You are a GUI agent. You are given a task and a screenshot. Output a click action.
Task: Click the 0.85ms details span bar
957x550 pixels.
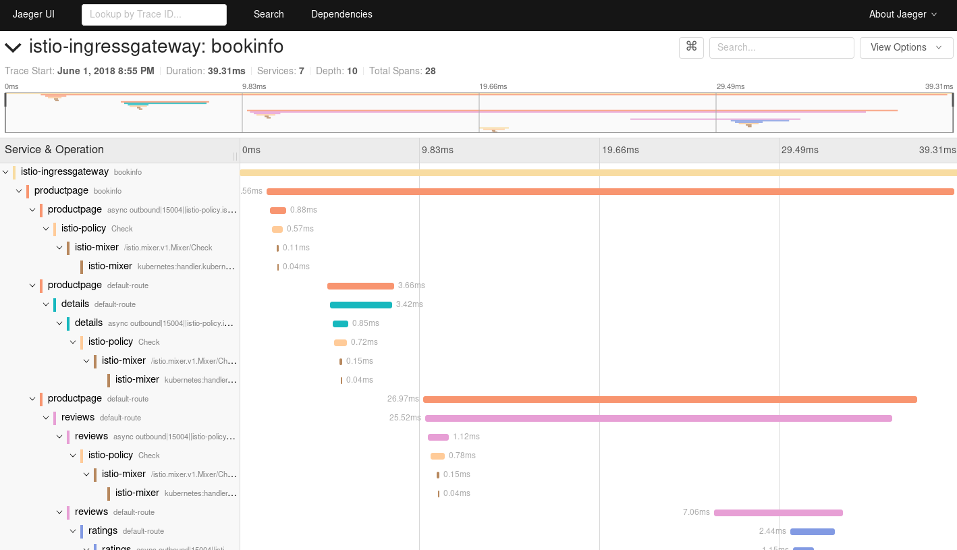coord(340,324)
